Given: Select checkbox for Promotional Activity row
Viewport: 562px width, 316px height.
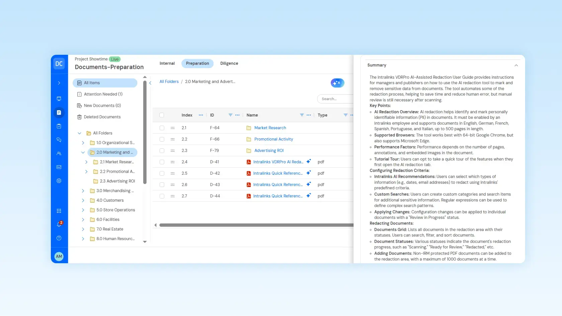Looking at the screenshot, I should [x=162, y=139].
